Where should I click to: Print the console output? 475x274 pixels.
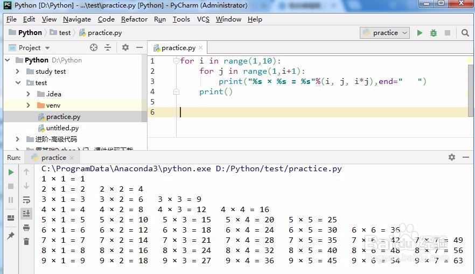26,227
